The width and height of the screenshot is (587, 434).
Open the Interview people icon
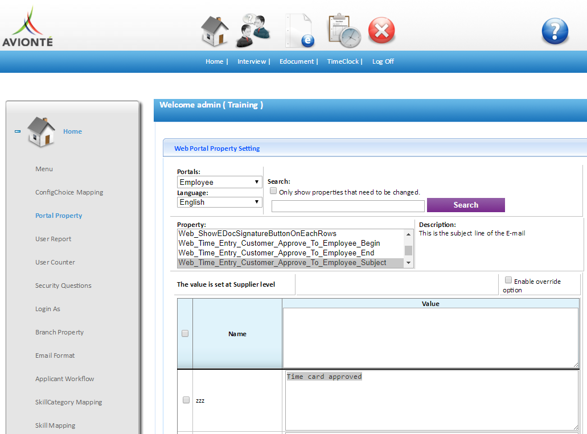[253, 31]
